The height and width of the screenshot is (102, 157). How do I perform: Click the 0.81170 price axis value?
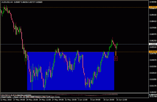[153, 86]
